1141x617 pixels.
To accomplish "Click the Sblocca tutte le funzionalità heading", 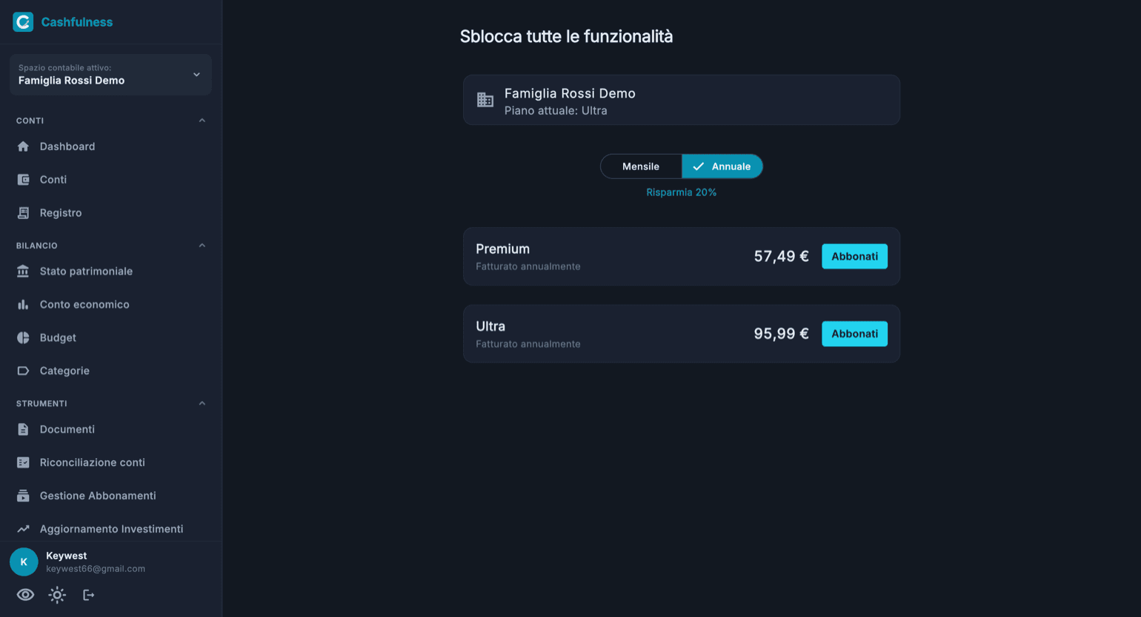I will coord(566,36).
